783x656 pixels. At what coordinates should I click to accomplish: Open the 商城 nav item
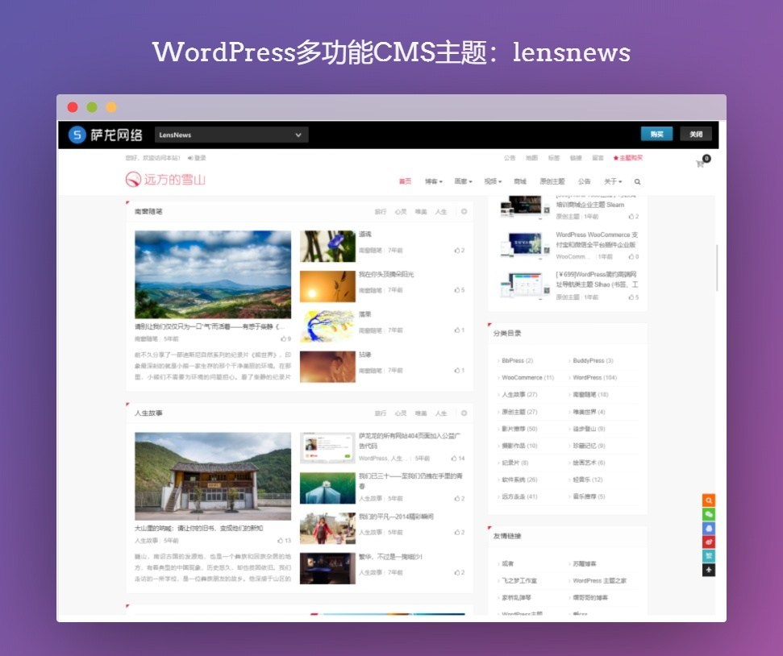(x=520, y=181)
